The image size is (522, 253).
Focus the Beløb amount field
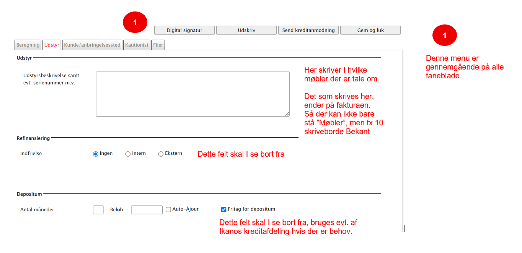147,210
